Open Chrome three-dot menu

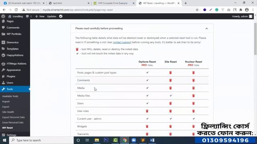(253, 10)
